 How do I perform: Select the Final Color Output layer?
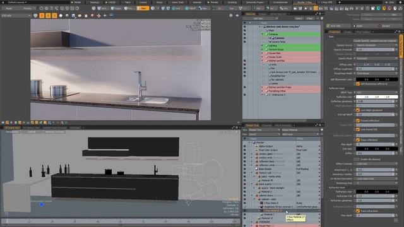(268, 150)
